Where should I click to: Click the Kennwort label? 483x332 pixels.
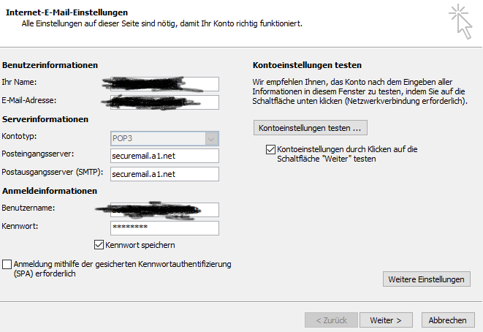tap(20, 226)
